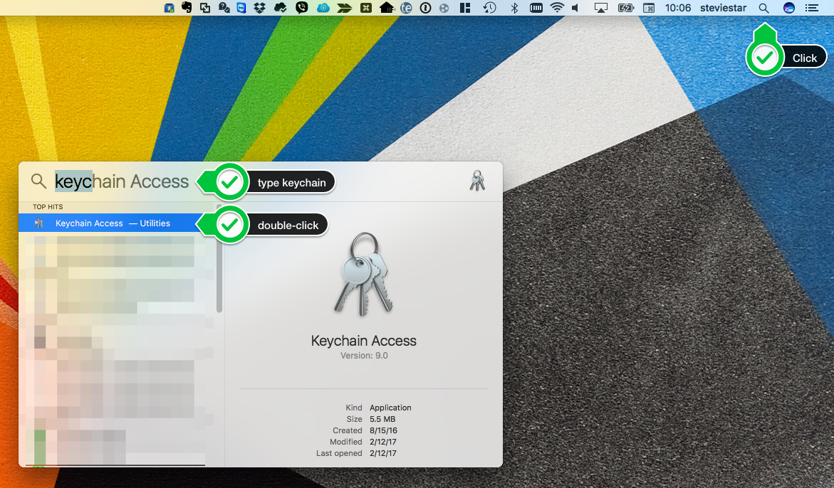
Task: Open Notification Center list icon
Action: [x=812, y=8]
